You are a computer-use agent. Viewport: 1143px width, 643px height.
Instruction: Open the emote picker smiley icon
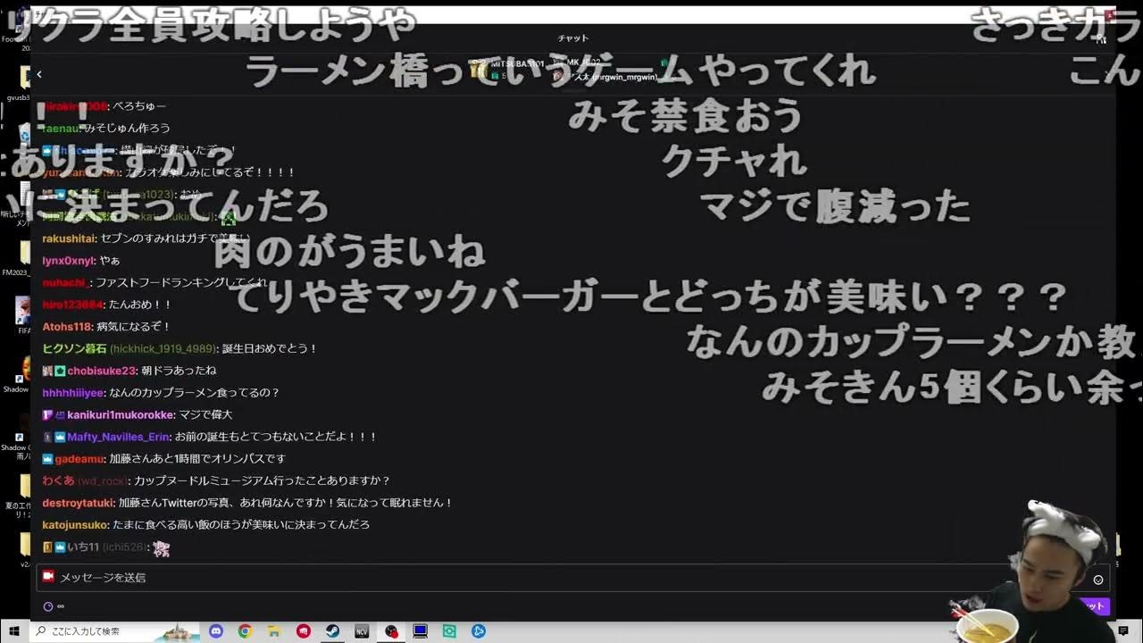pos(1098,580)
